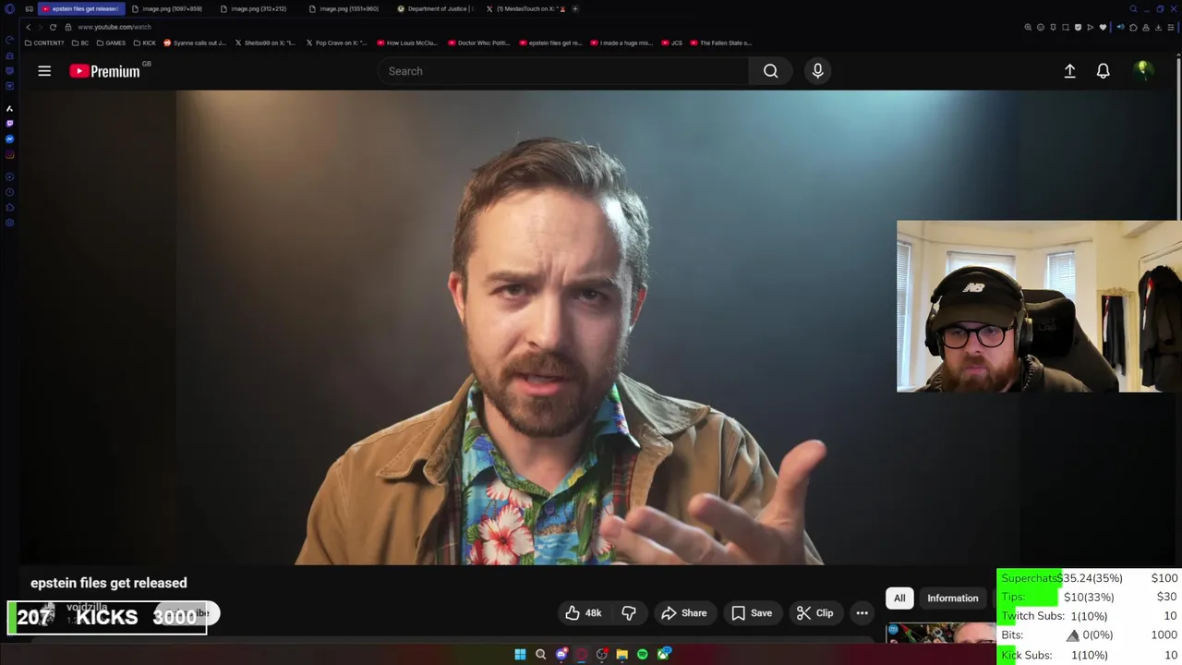1182x665 pixels.
Task: Open the BC bookmarks folder
Action: coord(80,42)
